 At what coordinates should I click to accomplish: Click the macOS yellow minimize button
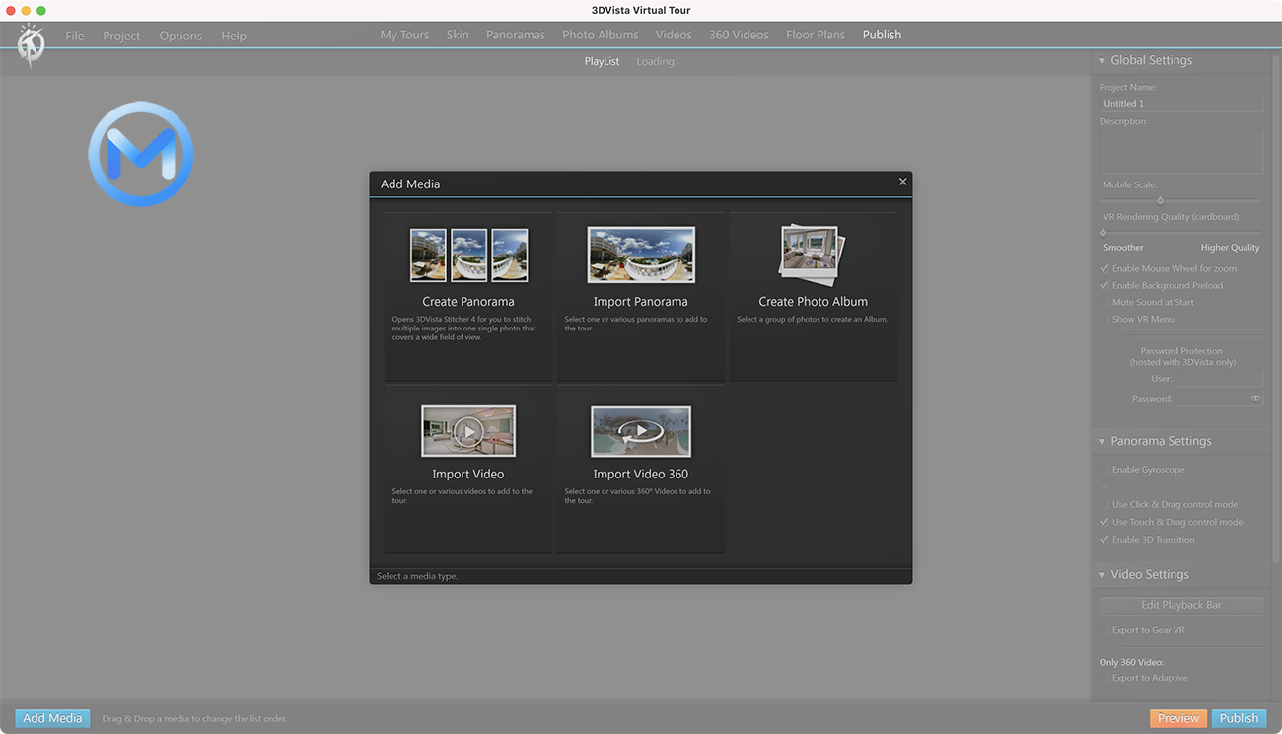point(26,10)
